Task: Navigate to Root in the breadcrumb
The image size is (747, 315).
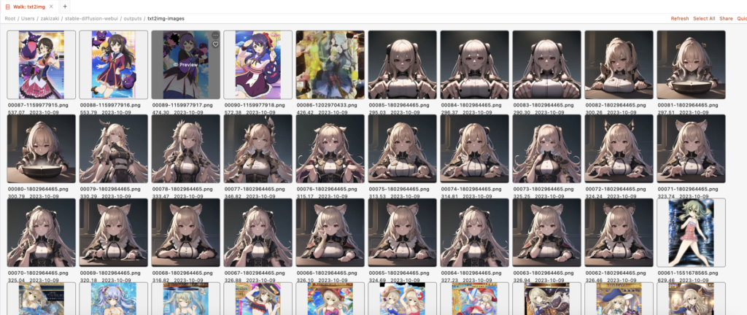Action: (10, 18)
